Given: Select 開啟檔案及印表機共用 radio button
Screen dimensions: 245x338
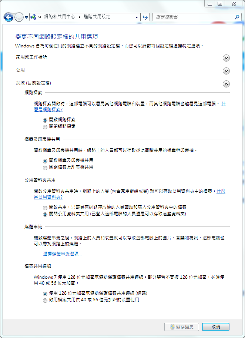Looking at the screenshot, I should [x=45, y=161].
